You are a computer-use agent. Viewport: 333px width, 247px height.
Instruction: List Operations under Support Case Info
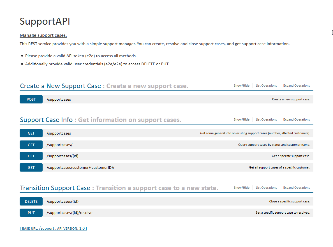(x=266, y=120)
